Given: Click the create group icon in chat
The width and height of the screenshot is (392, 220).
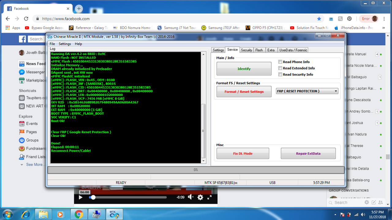Looking at the screenshot, I should [381, 202].
